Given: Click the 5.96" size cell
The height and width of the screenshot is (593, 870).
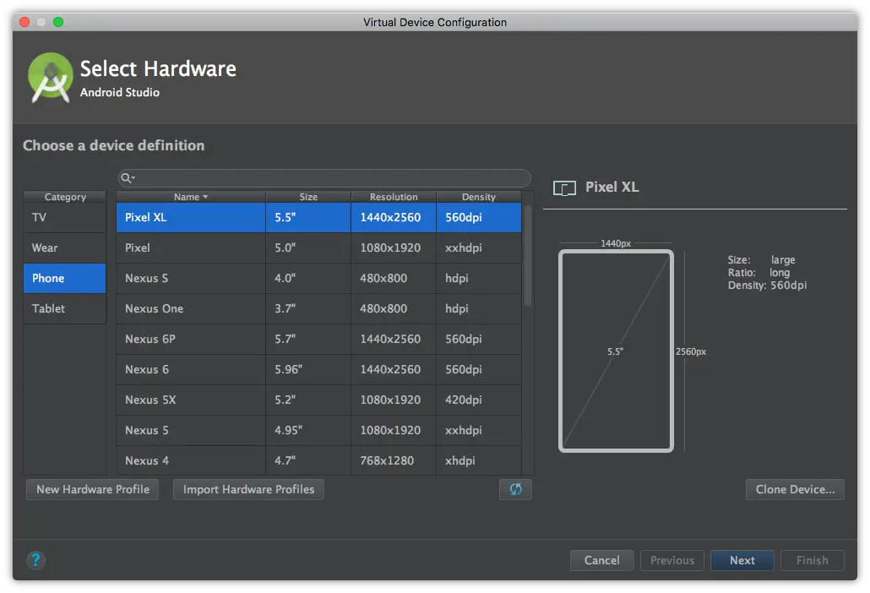Looking at the screenshot, I should tap(308, 369).
